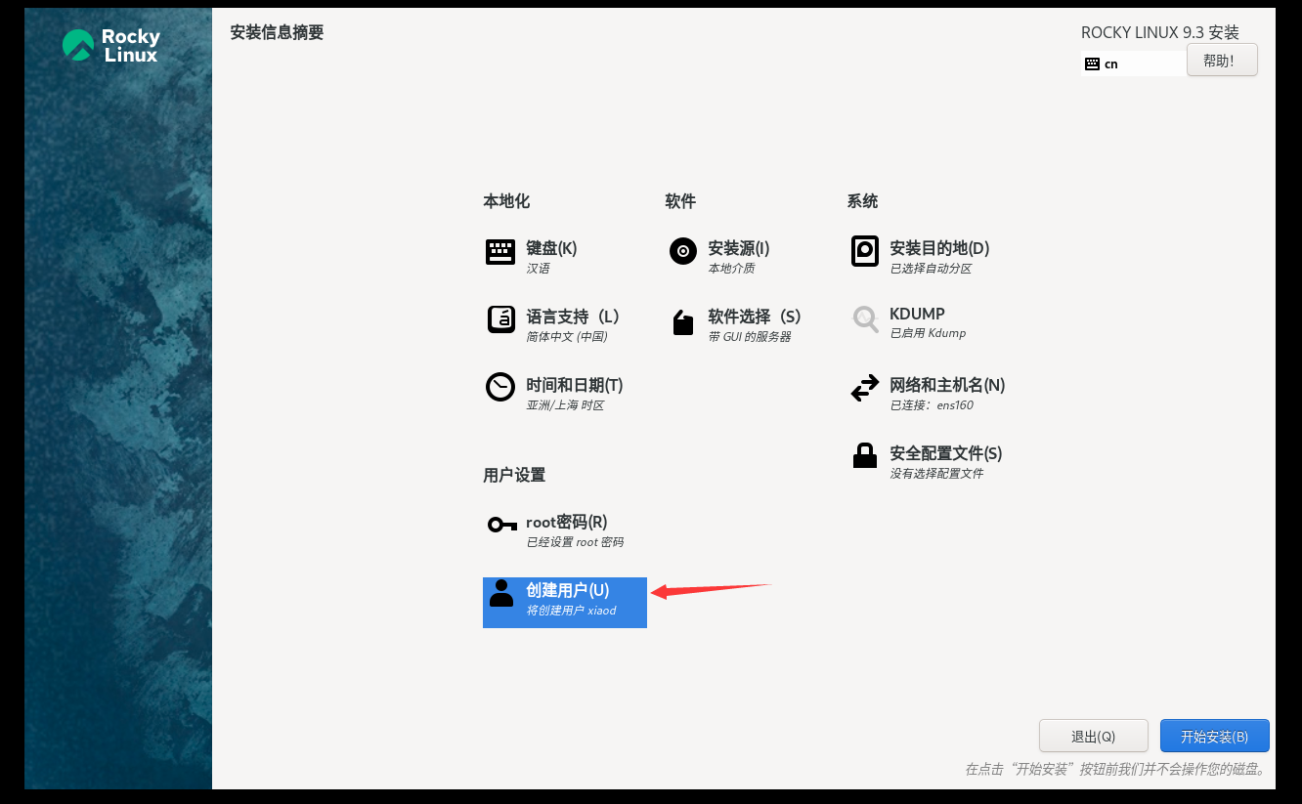Open the Time and Date clock icon
The width and height of the screenshot is (1302, 804).
(500, 387)
